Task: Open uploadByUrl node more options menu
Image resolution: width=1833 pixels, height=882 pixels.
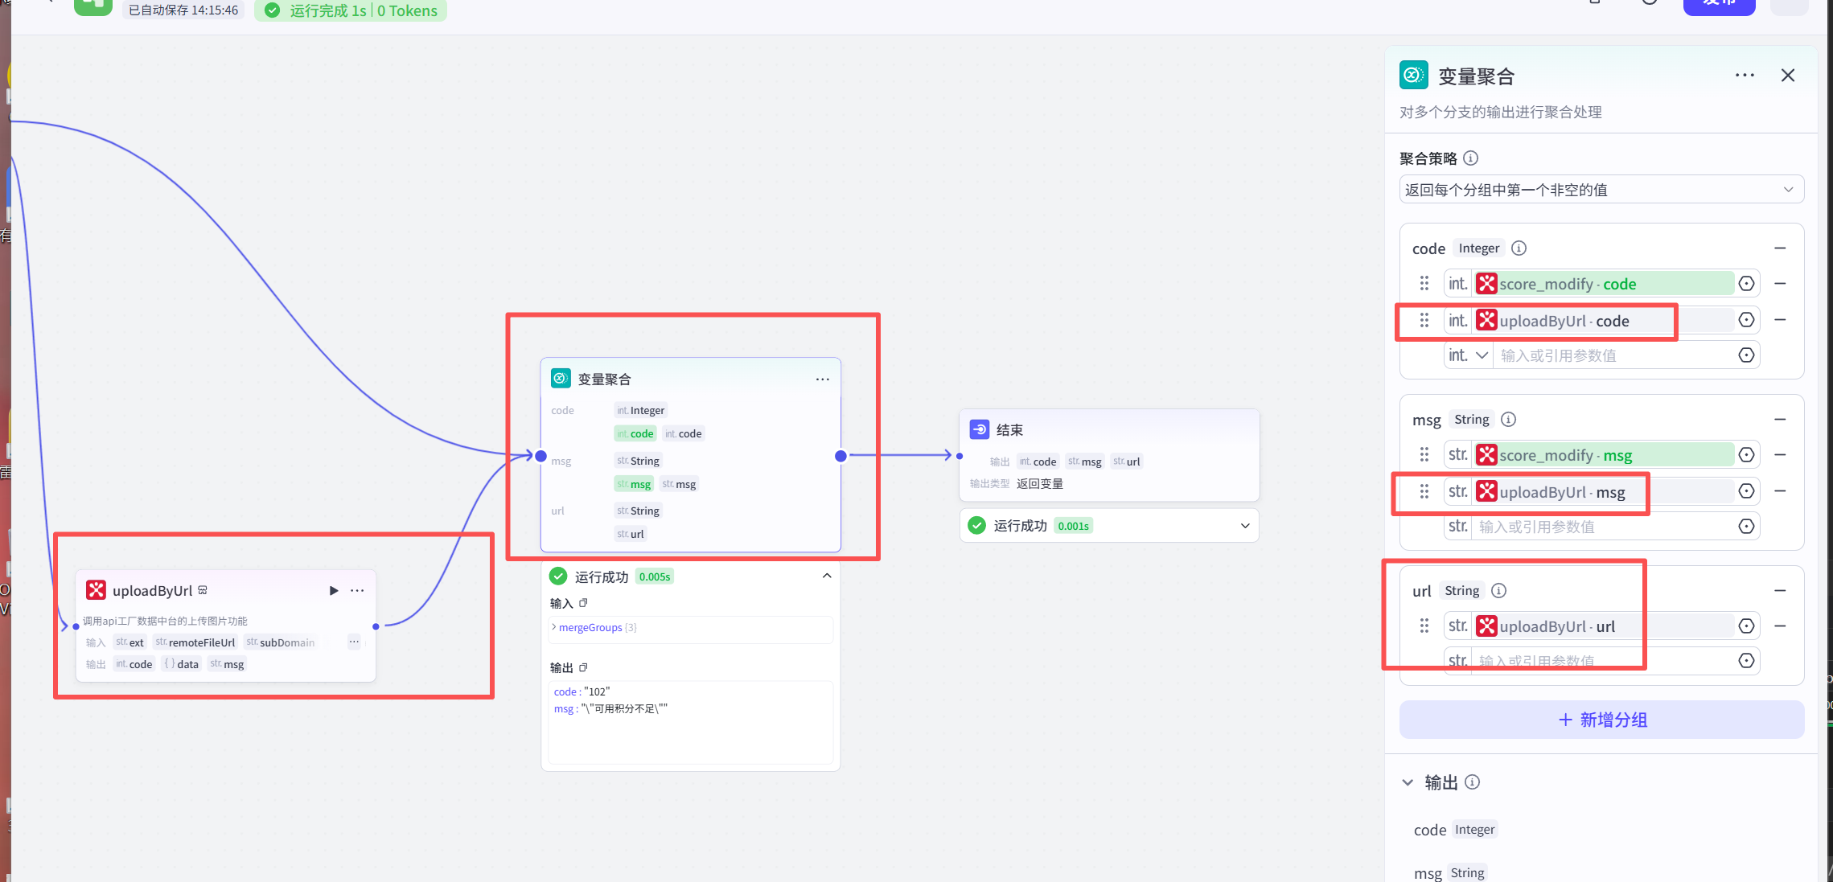Action: coord(357,591)
